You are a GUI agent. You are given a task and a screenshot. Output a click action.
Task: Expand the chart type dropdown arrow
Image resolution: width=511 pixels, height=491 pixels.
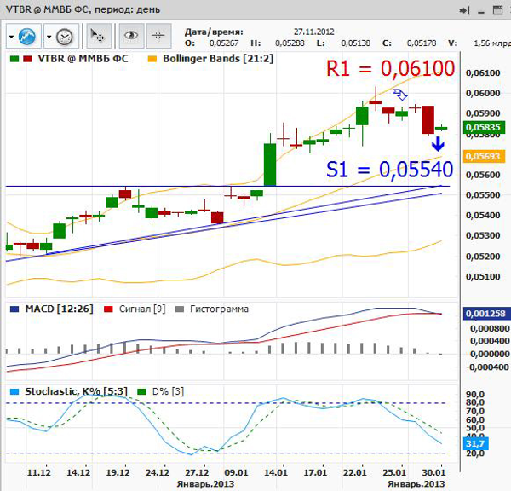(11, 37)
